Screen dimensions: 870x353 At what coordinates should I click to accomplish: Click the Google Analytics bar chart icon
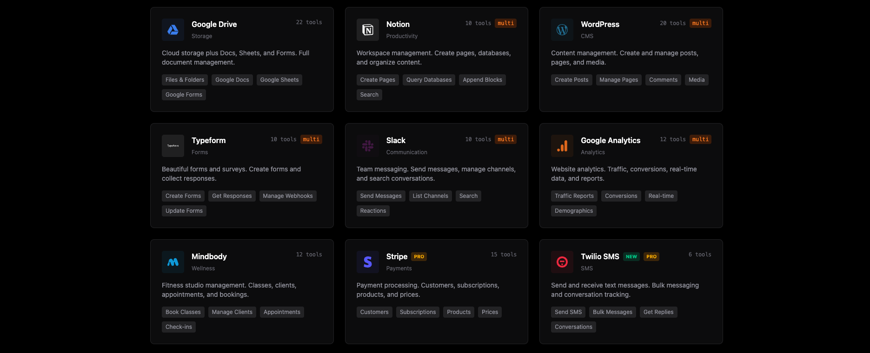pyautogui.click(x=562, y=146)
